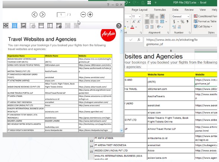Open the Data tab in Excel

[175, 10]
